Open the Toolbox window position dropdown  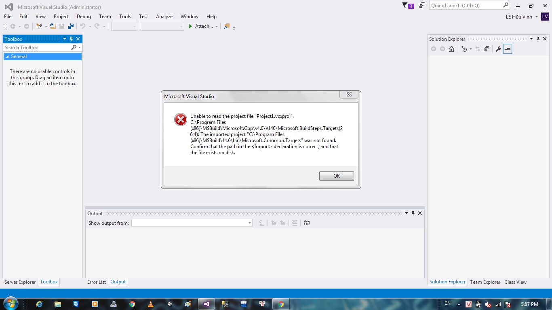(64, 39)
